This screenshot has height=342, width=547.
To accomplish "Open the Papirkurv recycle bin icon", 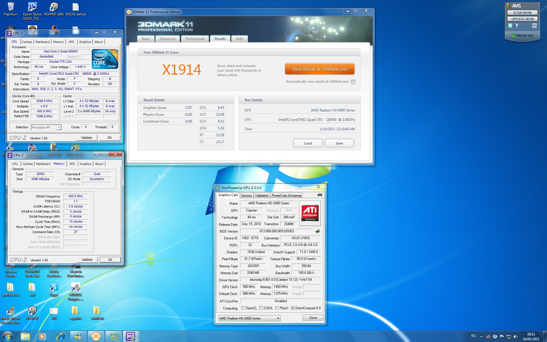I will click(11, 9).
